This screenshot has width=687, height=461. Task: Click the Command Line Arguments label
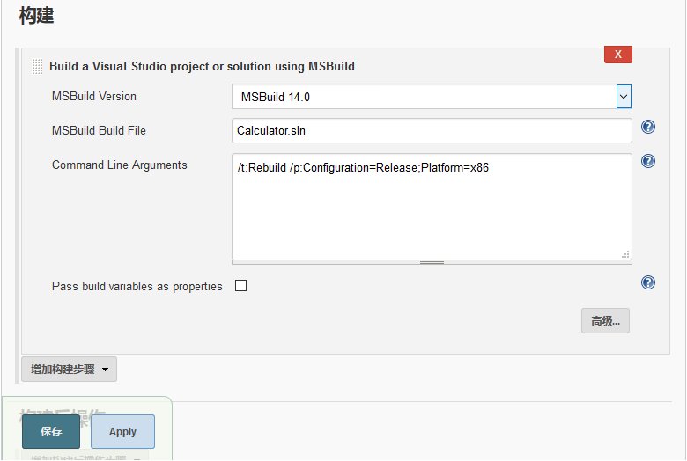pos(119,165)
